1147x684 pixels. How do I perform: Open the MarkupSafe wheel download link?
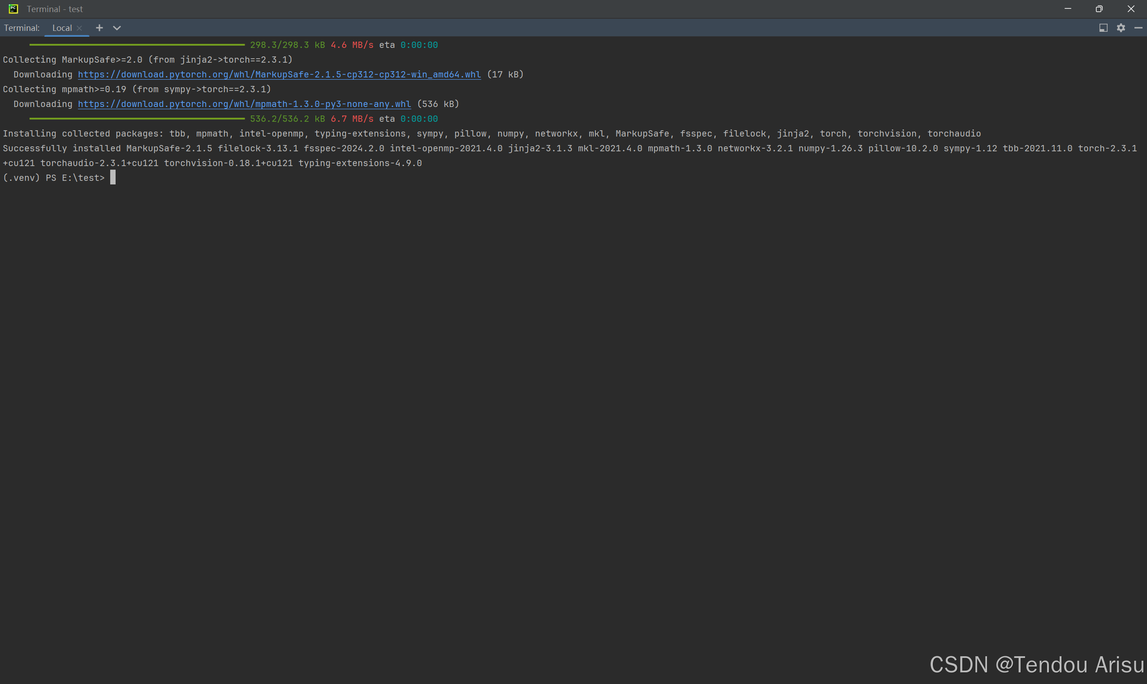[x=279, y=75]
